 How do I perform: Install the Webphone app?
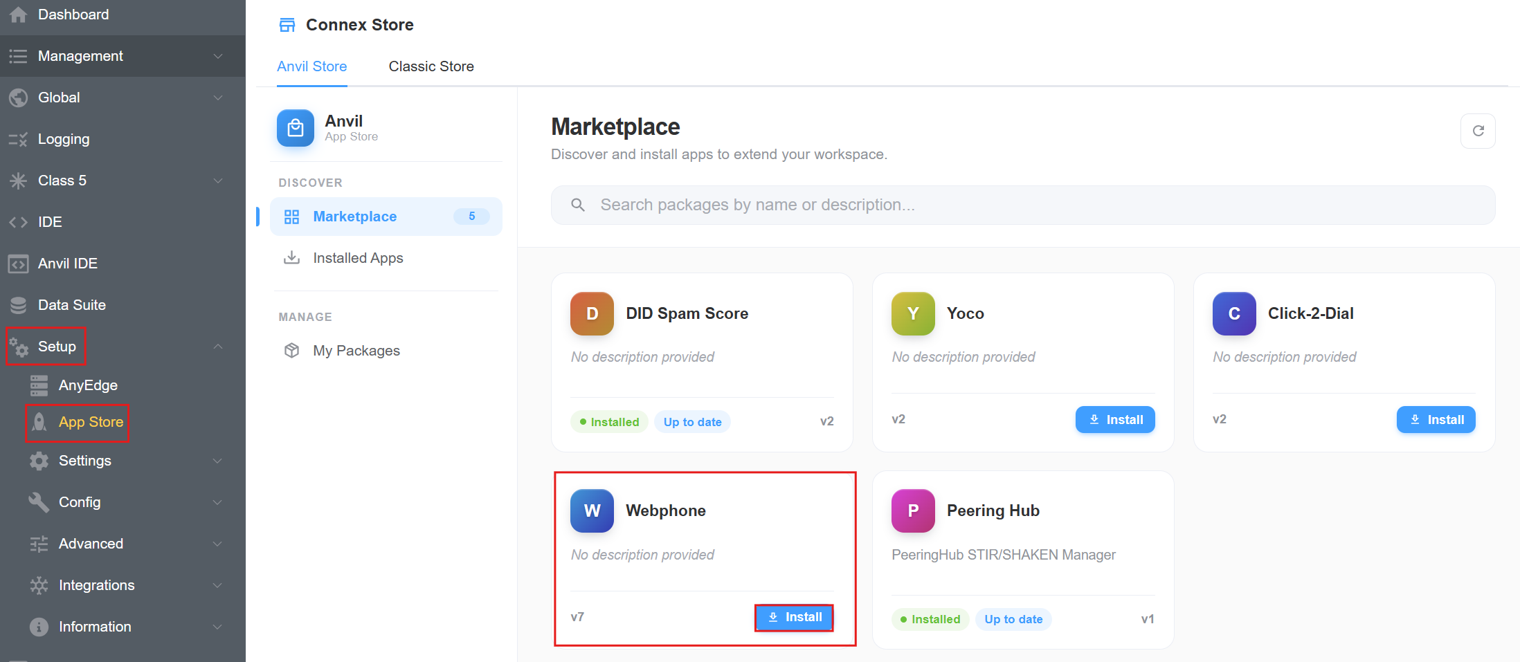pos(794,617)
